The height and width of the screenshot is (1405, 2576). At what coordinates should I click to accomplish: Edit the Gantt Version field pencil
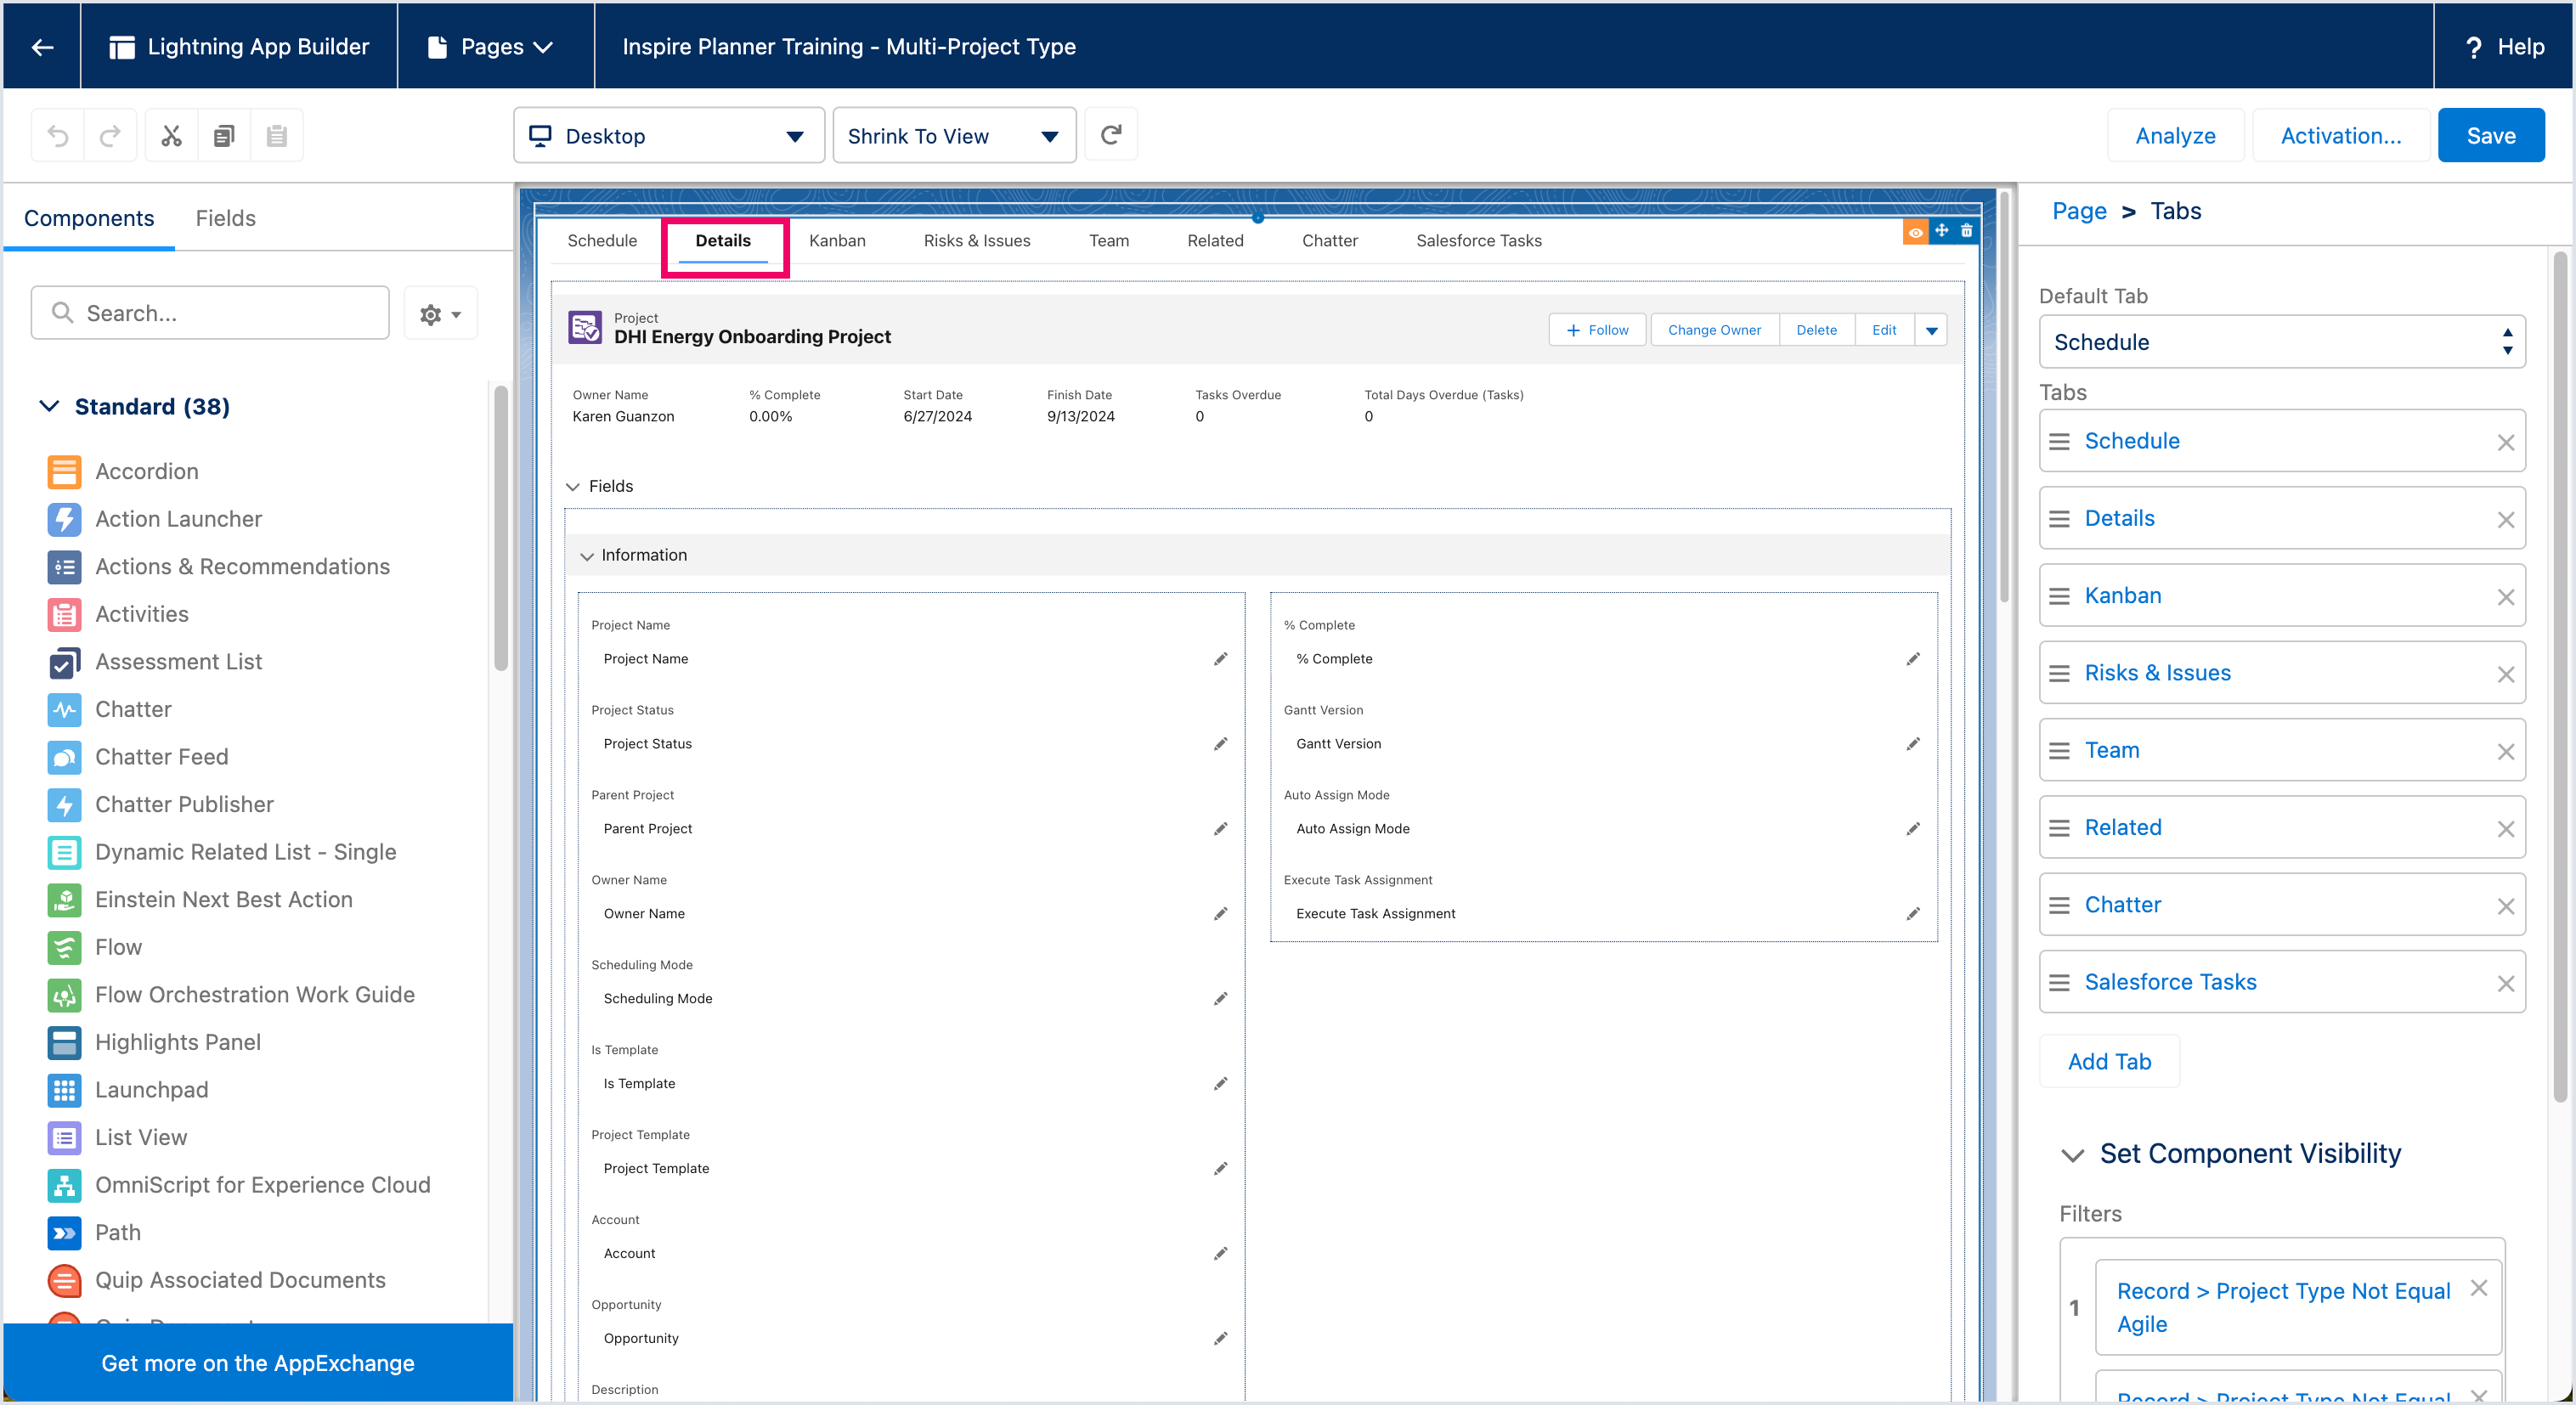(1912, 744)
